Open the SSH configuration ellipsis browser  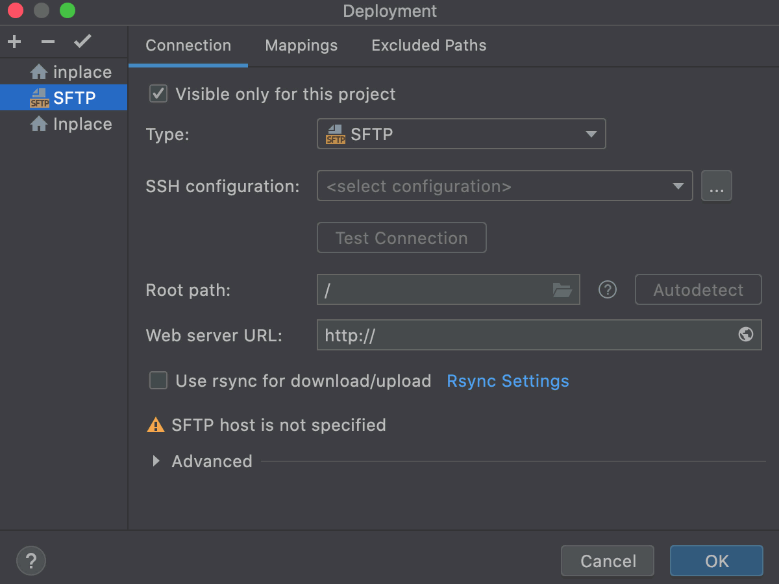pos(717,186)
